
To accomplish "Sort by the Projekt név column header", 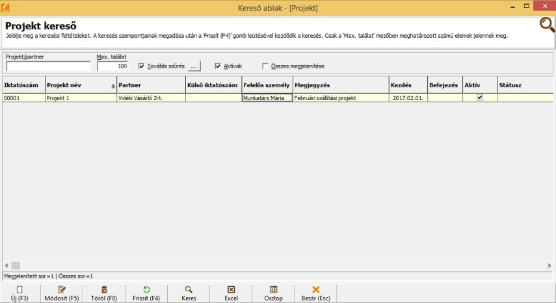I will [77, 85].
